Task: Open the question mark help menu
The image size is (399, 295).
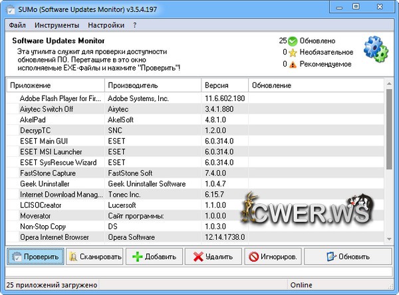Action: tap(135, 25)
